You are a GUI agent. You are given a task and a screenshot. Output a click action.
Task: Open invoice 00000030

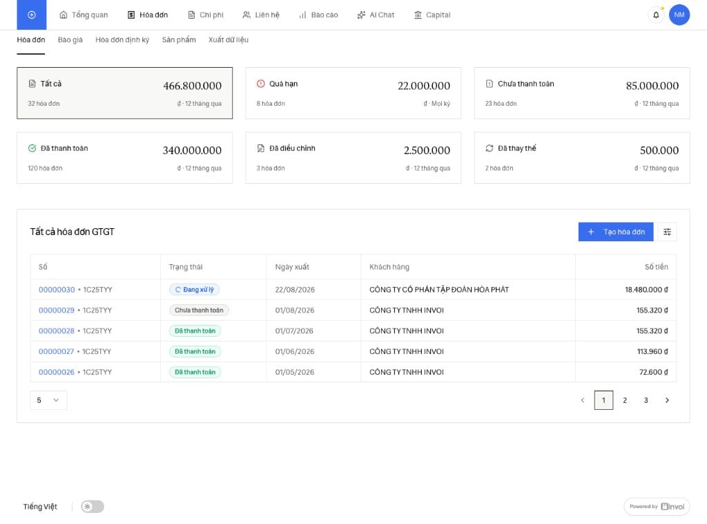click(x=57, y=290)
